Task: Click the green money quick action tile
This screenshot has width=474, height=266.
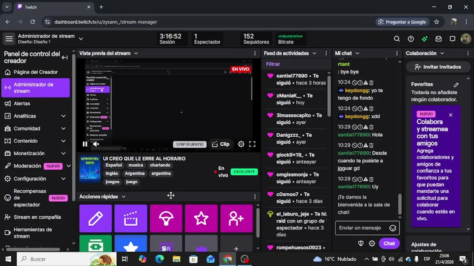Action: point(96,244)
